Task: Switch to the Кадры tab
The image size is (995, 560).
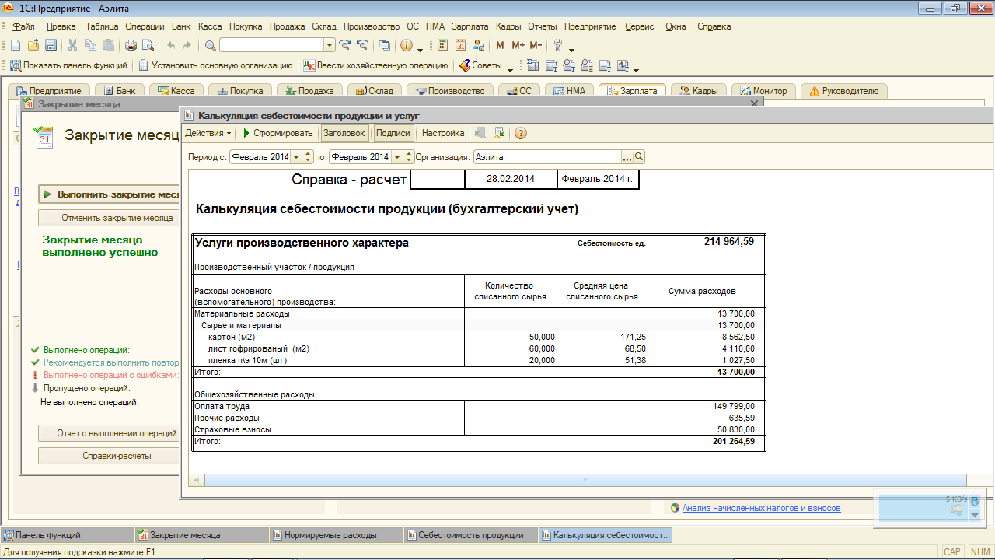Action: pos(698,91)
